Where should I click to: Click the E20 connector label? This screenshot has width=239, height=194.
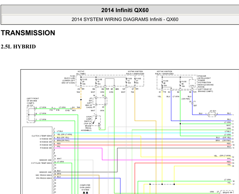coord(107,89)
